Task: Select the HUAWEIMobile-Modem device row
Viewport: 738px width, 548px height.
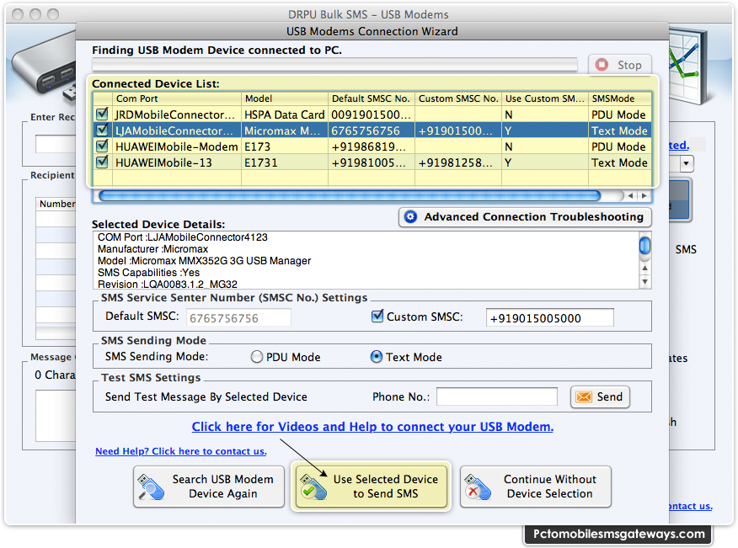Action: click(372, 146)
